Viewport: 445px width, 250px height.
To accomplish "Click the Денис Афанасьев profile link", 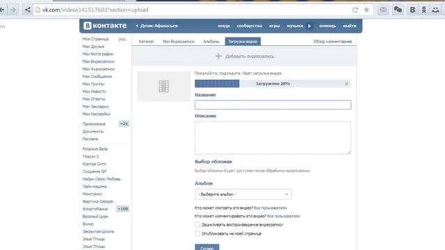I will tap(159, 26).
